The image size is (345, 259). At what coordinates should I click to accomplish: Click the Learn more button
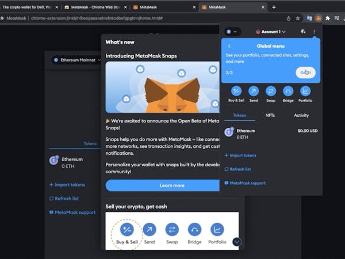[163, 185]
